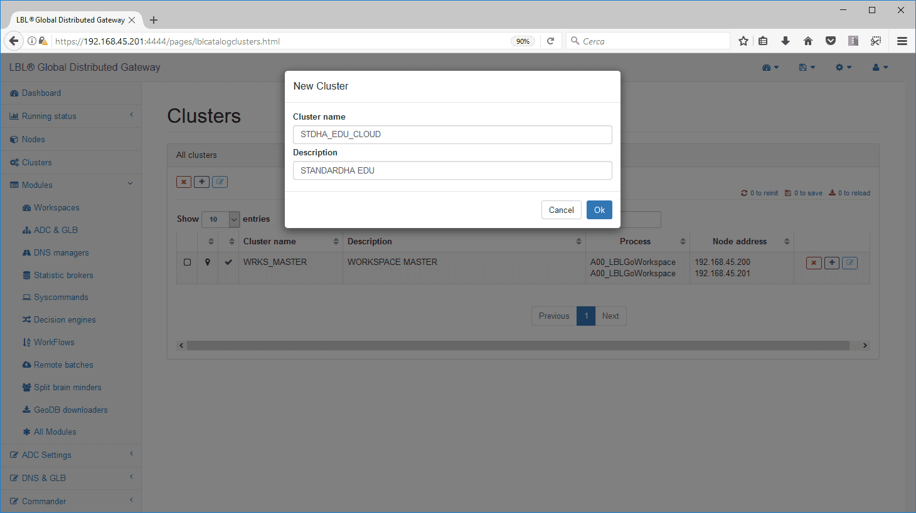Delete WRKS_MASTER using row red button
This screenshot has height=513, width=916.
(814, 262)
